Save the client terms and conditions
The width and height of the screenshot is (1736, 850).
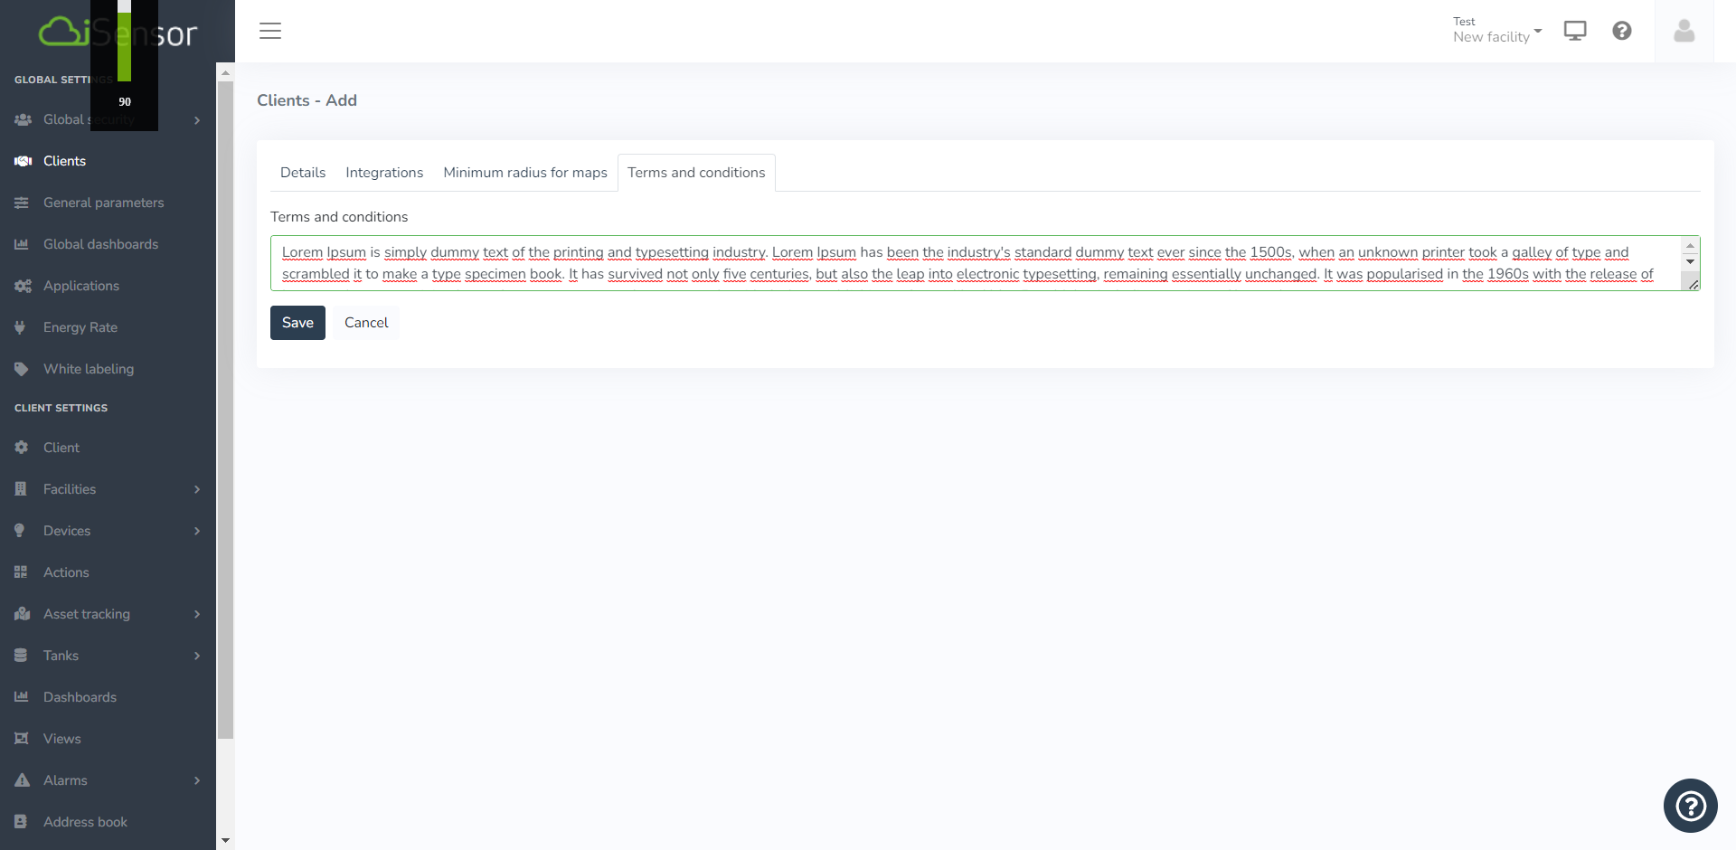297,323
